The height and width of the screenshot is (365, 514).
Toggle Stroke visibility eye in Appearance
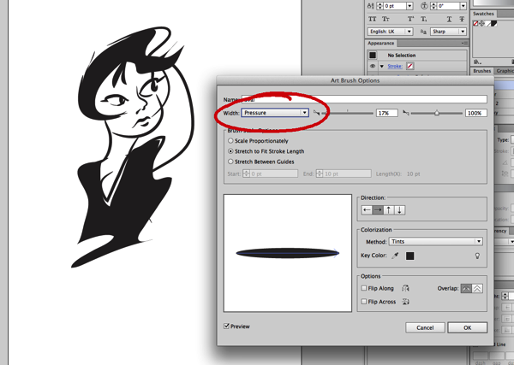point(372,65)
